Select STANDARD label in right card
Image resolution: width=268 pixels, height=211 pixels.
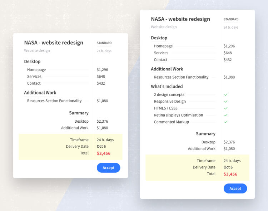(x=231, y=19)
